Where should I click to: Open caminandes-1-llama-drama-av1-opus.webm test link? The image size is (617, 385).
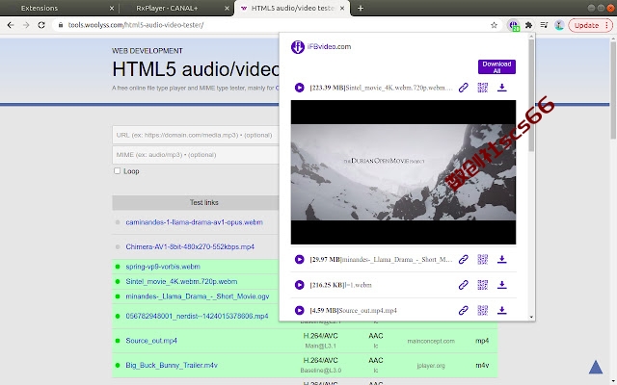pyautogui.click(x=194, y=222)
